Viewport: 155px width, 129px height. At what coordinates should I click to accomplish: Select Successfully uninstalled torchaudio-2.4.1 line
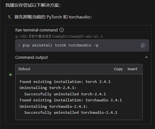[71, 112]
